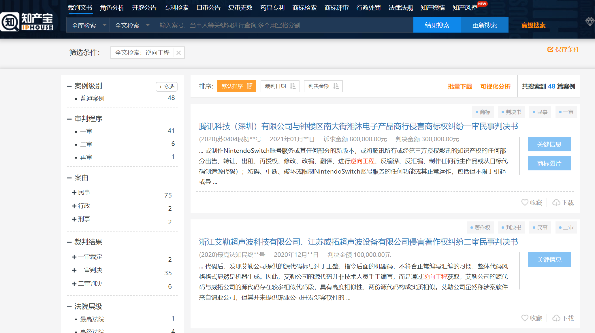Click heart icon for 浙江艾勒 case

point(525,318)
